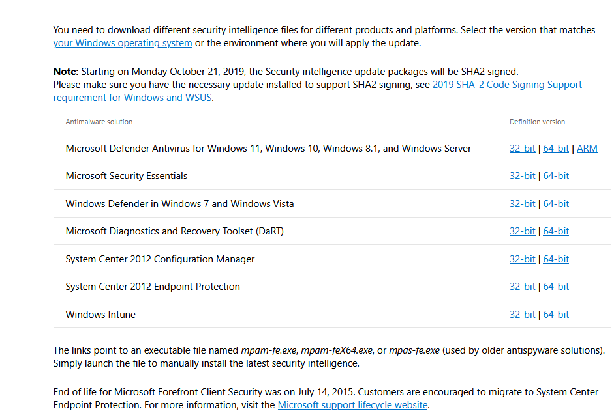Download ARM version for Microsoft Defender Antivirus
Screen dimensions: 614x411
tap(587, 149)
